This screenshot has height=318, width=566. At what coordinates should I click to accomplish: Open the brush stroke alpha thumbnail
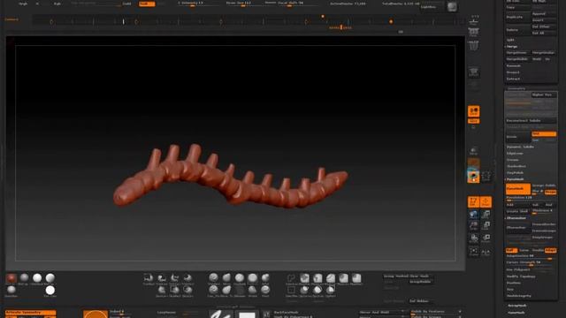point(221,314)
